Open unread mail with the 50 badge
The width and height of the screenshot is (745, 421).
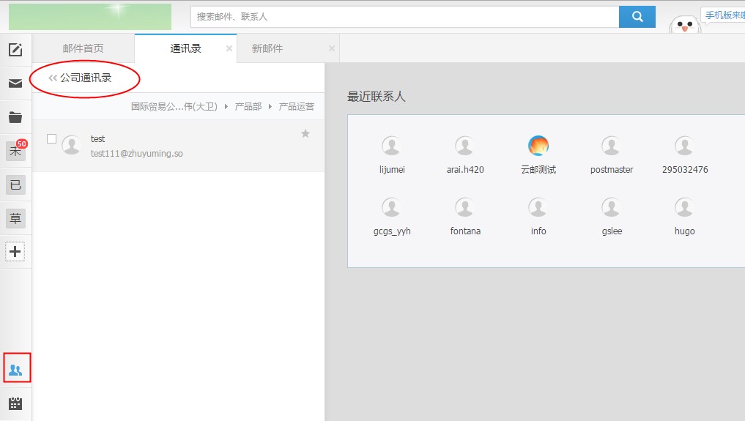coord(15,152)
